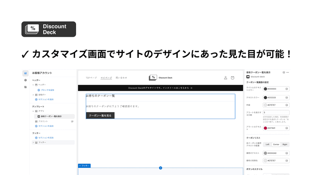The image size is (312, 175).
Task: Toggle visibility of アカウント section
Action: 72,121
